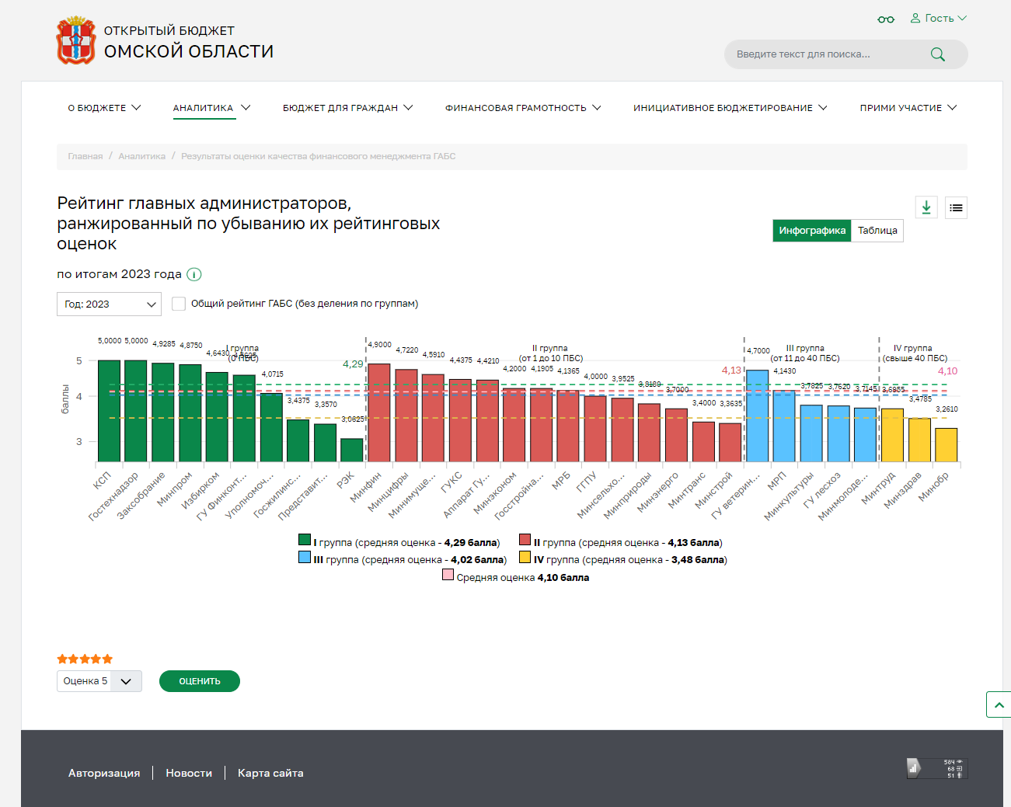1011x807 pixels.
Task: Click the accessibility glasses icon
Action: [x=885, y=19]
